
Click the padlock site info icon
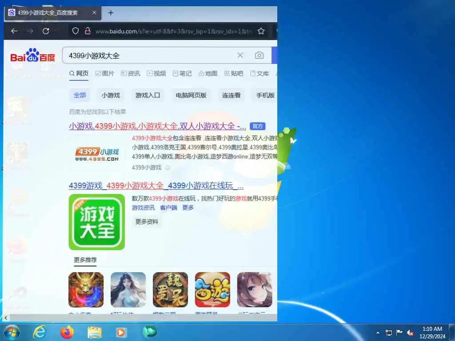coord(88,31)
